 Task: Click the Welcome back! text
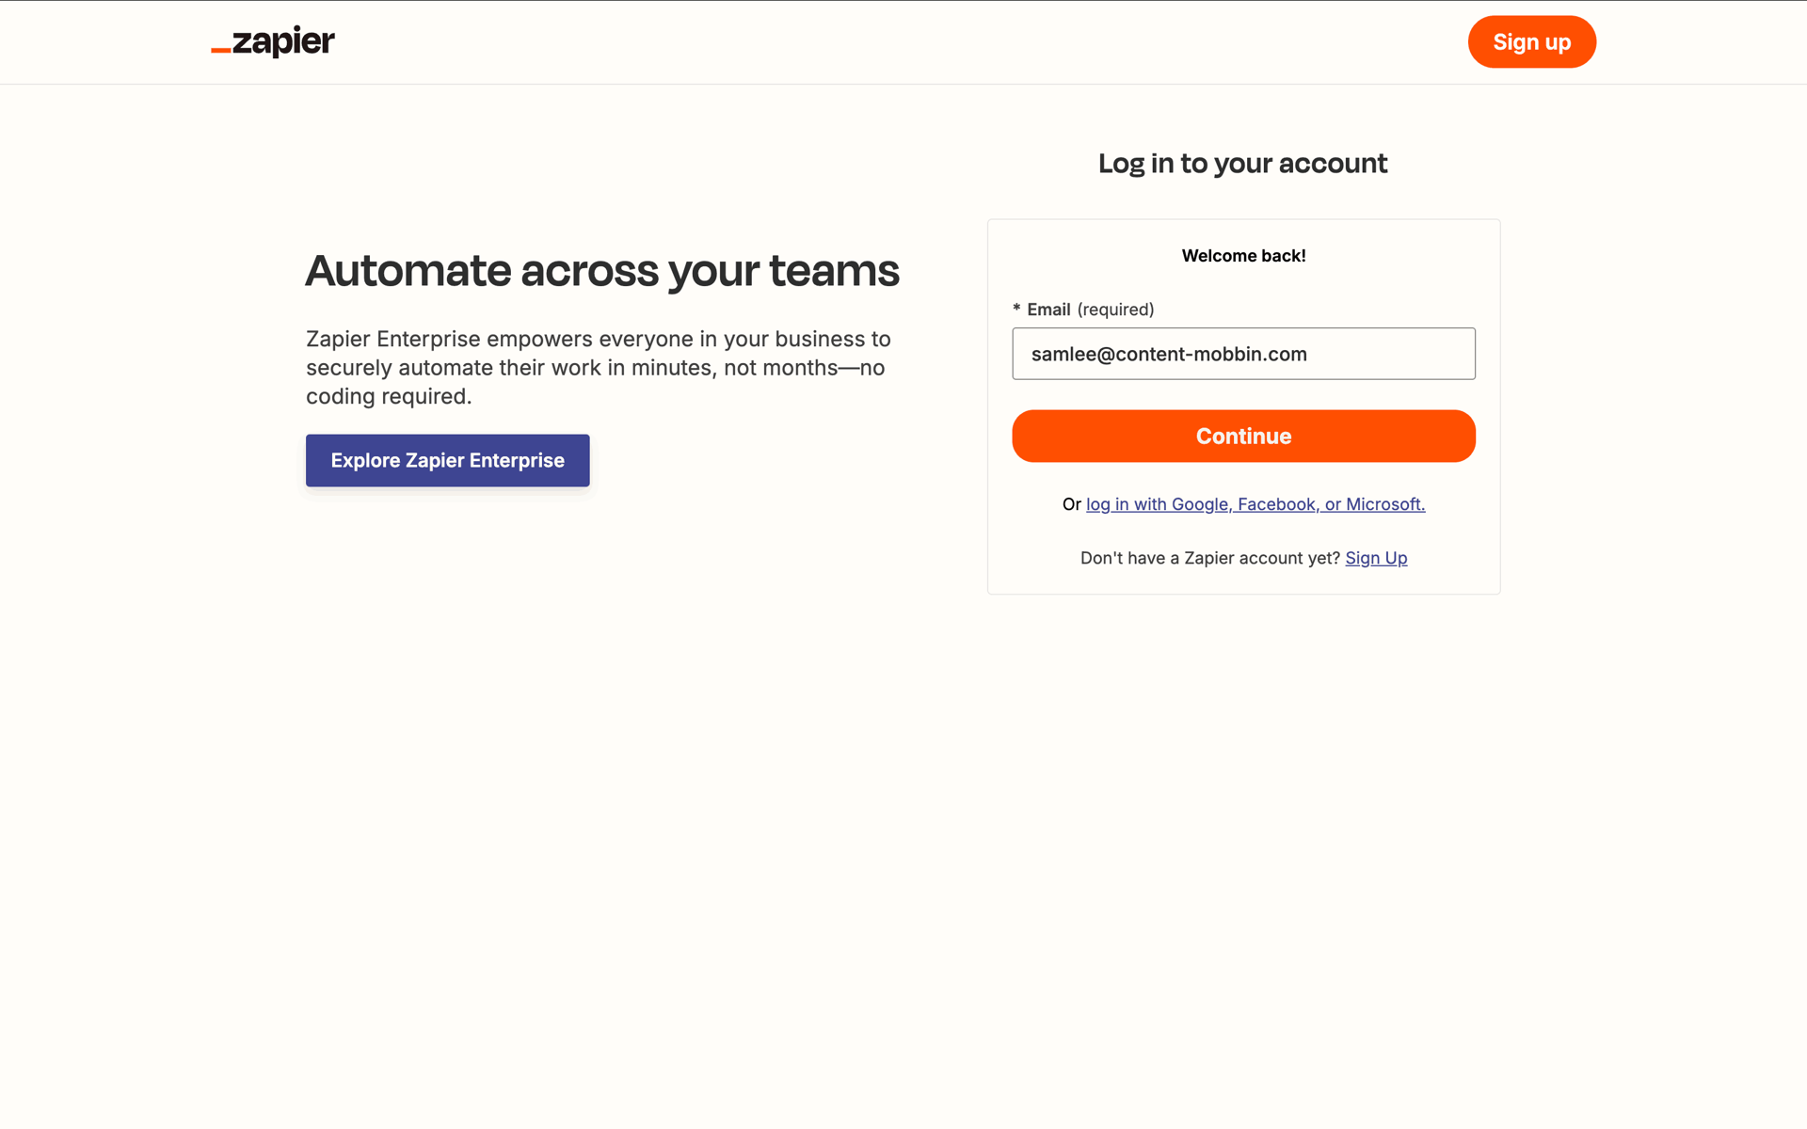pos(1243,256)
